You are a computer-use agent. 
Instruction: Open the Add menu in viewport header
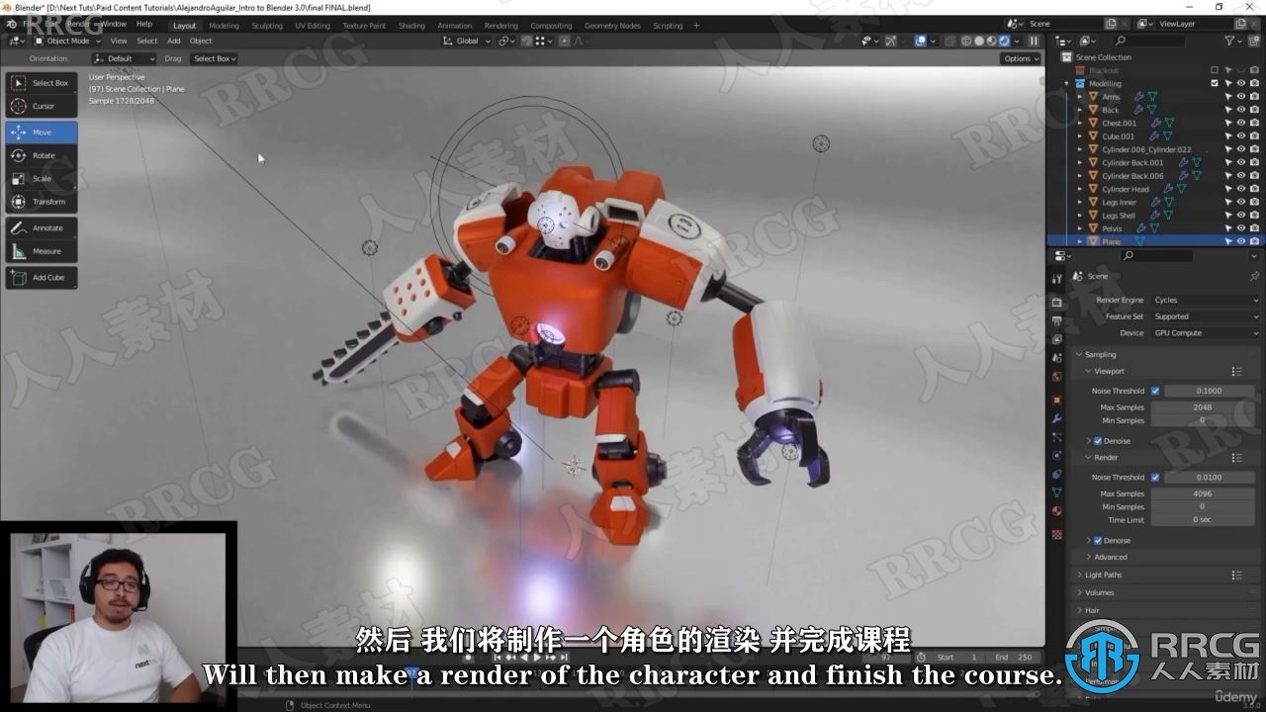(x=174, y=41)
